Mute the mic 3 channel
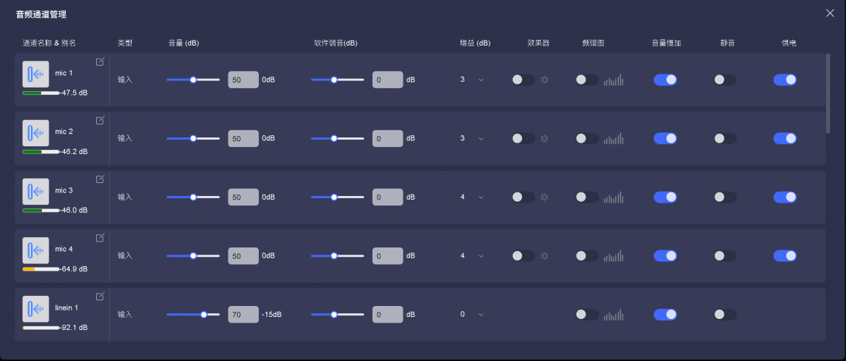 725,197
